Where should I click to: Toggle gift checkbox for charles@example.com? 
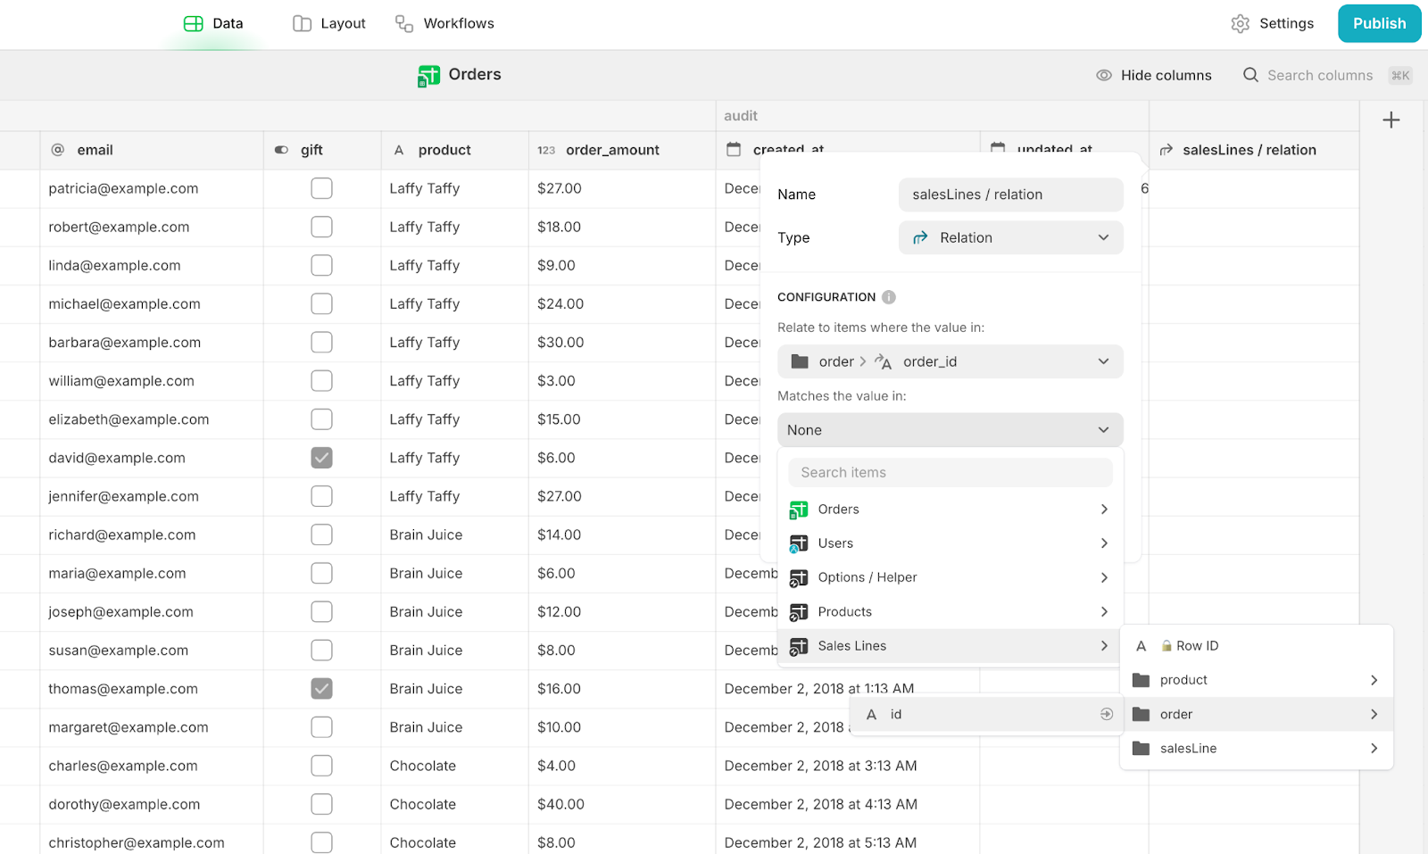[x=321, y=766]
